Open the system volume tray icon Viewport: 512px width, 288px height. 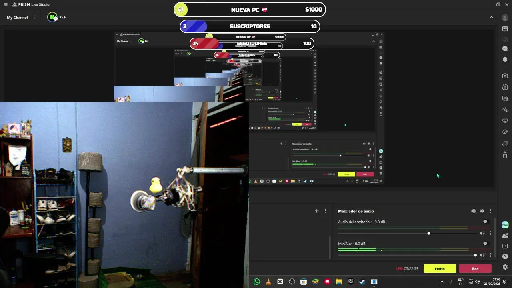coord(477,282)
